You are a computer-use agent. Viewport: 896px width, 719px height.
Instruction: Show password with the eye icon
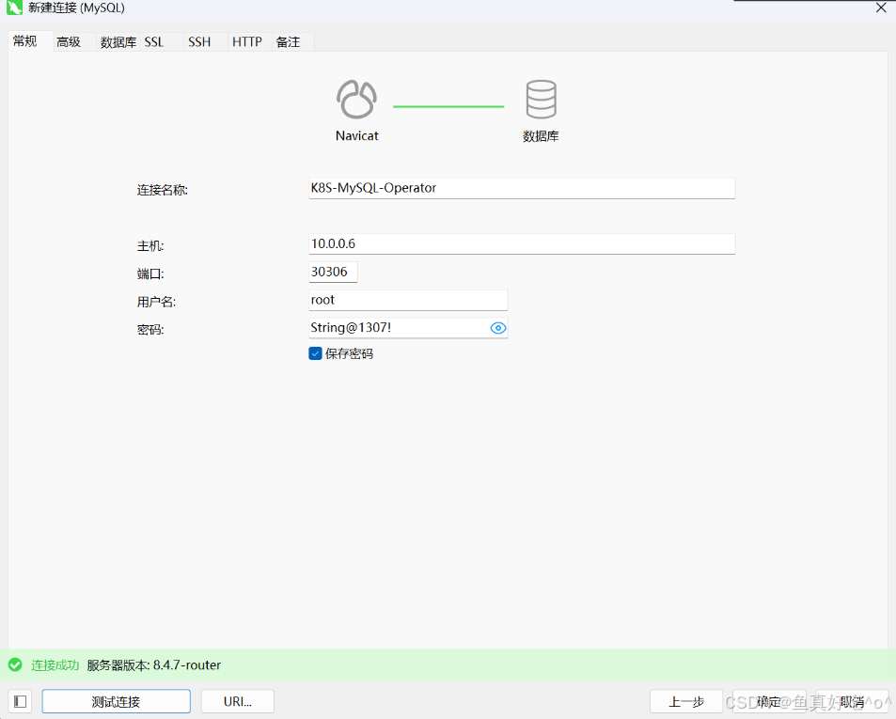(x=498, y=328)
